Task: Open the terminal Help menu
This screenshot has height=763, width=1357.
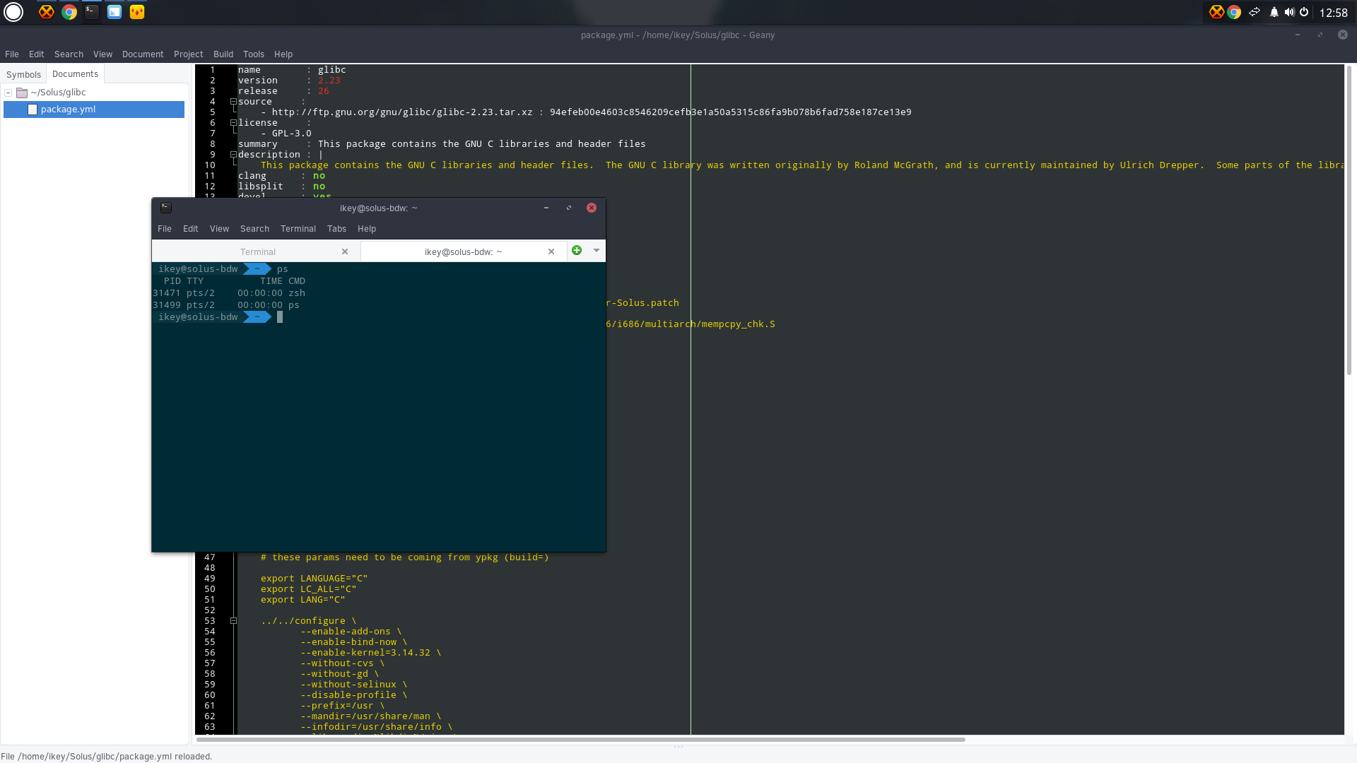Action: [367, 229]
